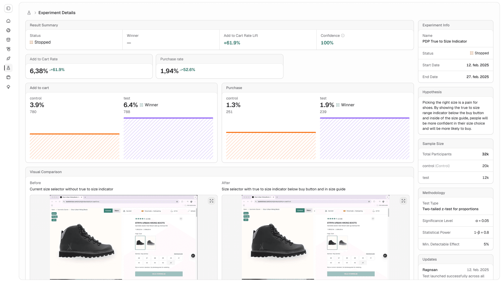
Task: Click the hypothesis paragraph text
Action: pyautogui.click(x=455, y=115)
